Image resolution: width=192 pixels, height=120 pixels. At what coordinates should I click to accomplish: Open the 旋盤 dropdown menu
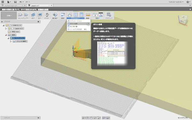point(63,18)
